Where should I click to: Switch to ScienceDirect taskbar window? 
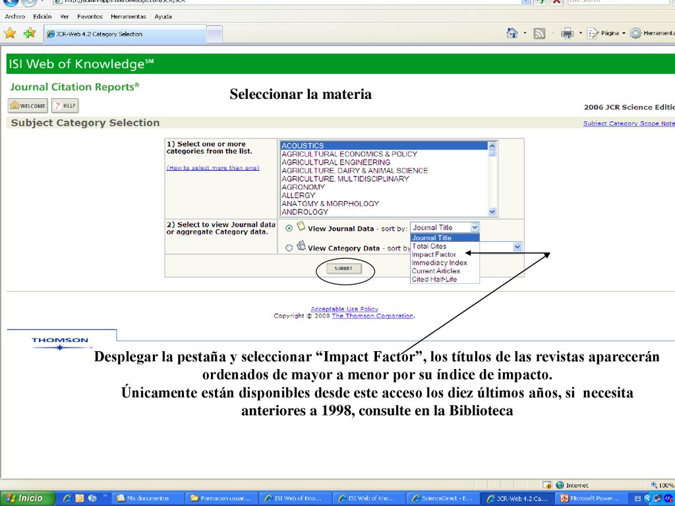click(x=442, y=498)
